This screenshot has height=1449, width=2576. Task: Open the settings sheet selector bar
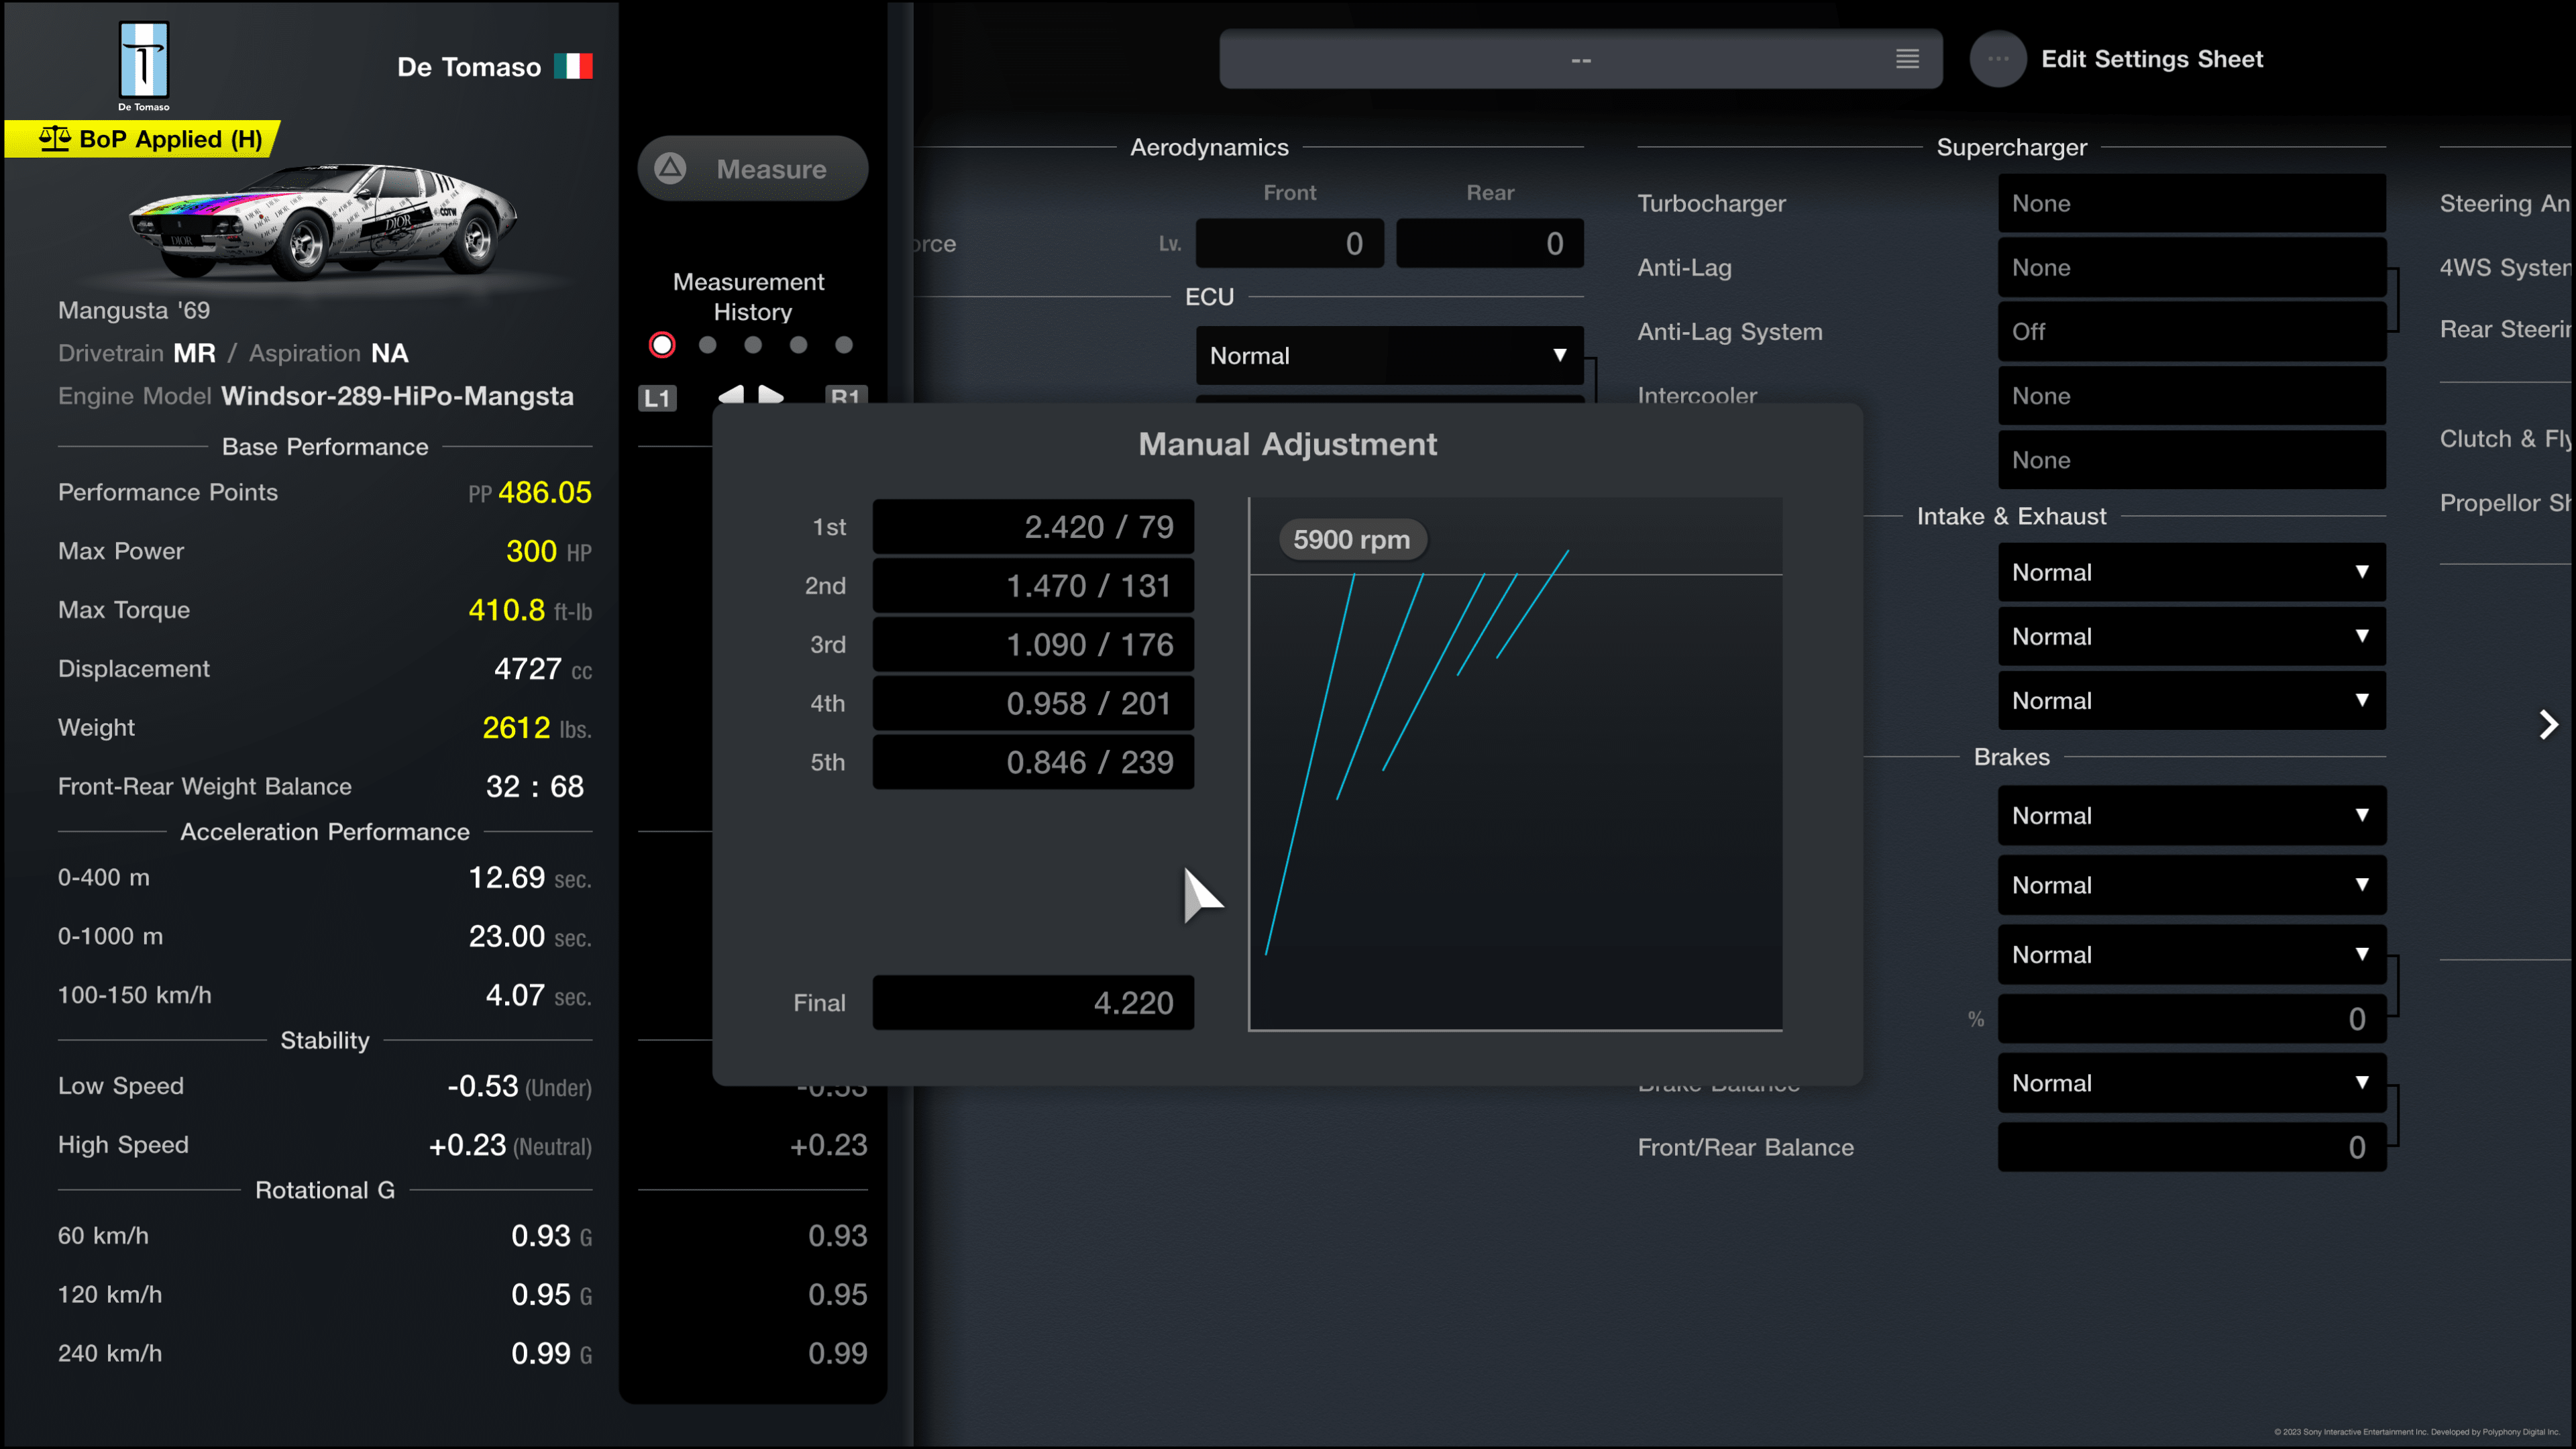click(1580, 59)
